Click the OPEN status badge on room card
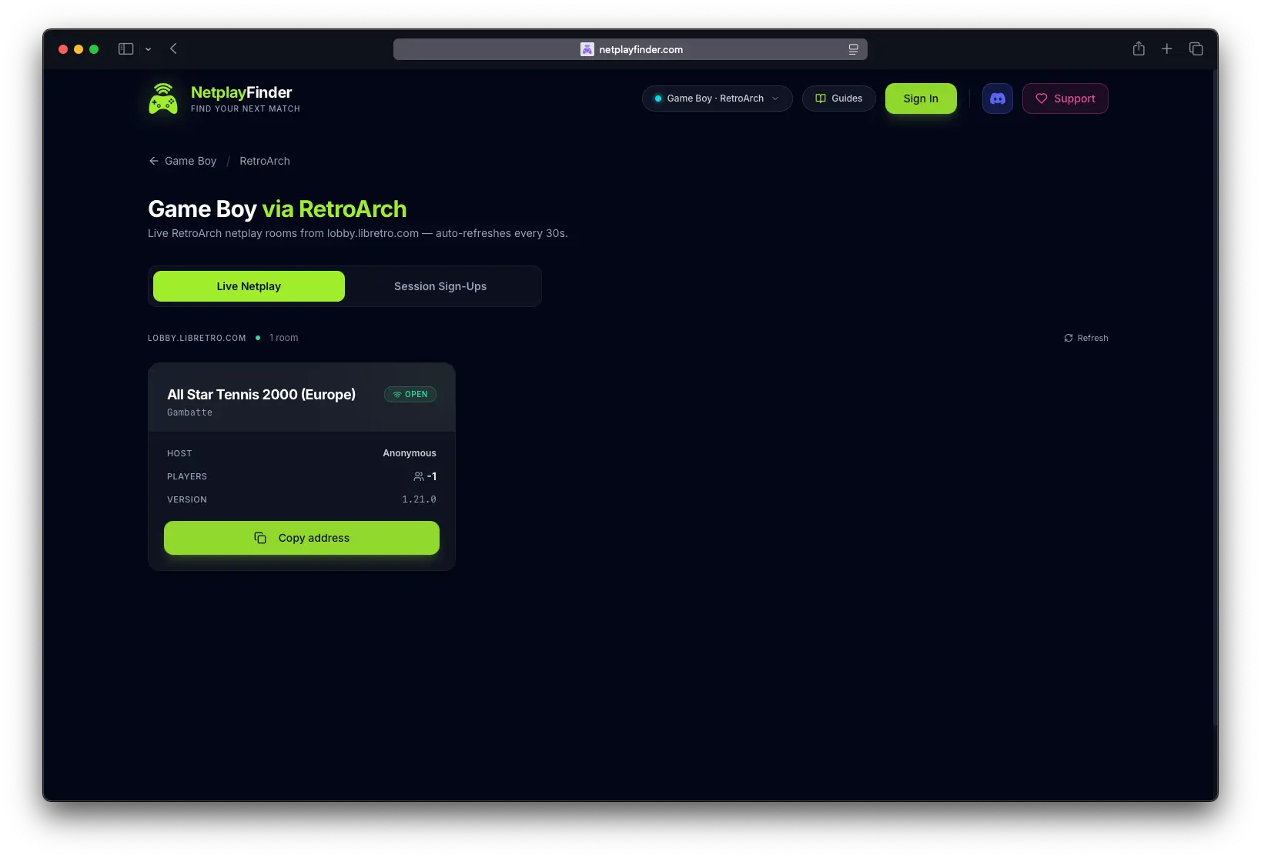The image size is (1261, 858). click(410, 394)
